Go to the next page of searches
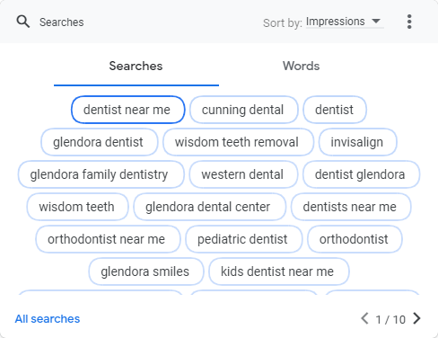Viewport: 438px width, 338px height. 416,318
